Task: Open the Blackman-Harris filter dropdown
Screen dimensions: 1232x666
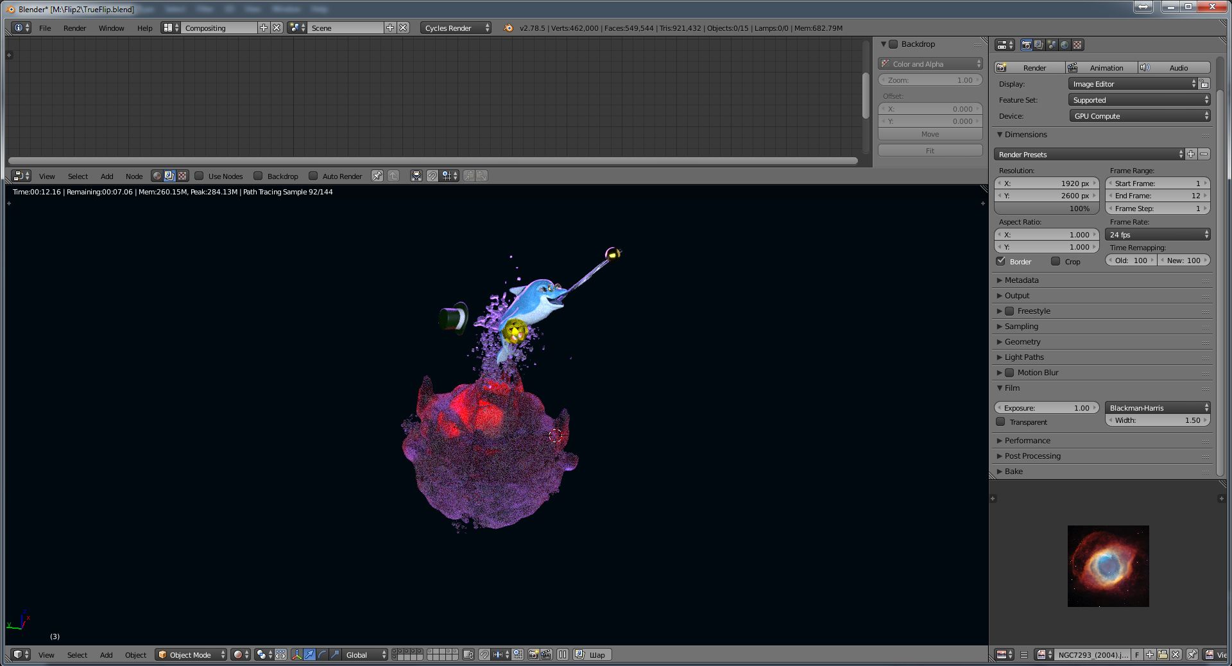Action: click(1158, 408)
